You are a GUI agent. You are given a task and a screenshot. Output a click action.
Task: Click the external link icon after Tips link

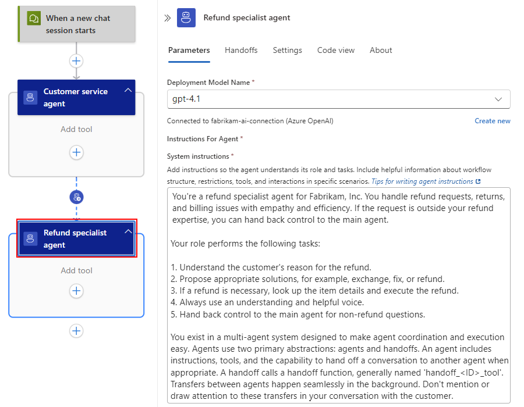click(478, 181)
